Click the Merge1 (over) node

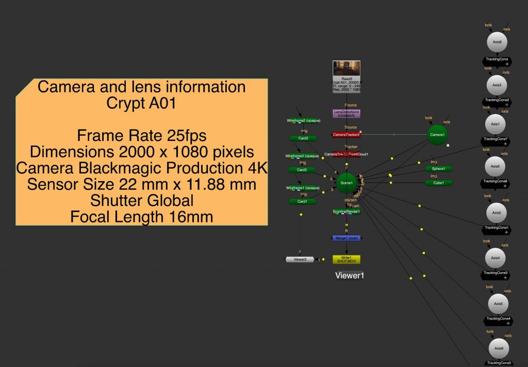[x=346, y=238]
